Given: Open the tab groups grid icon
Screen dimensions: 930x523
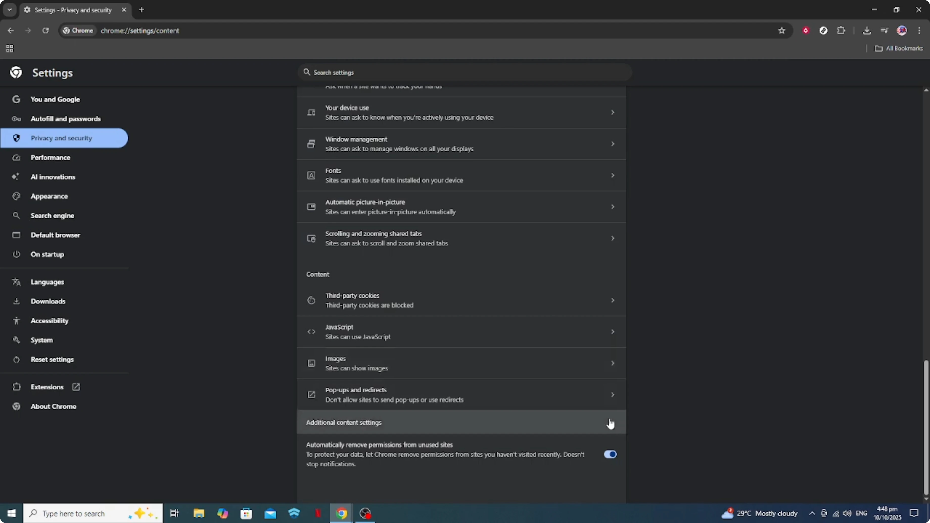Looking at the screenshot, I should (9, 48).
